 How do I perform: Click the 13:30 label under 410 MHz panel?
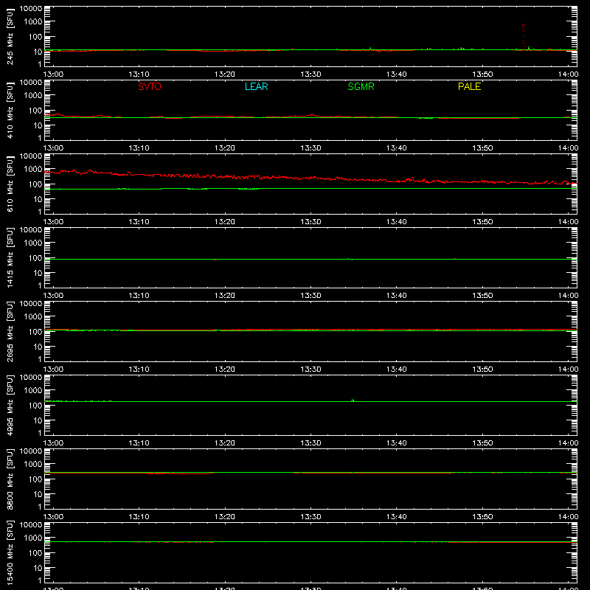(x=310, y=148)
